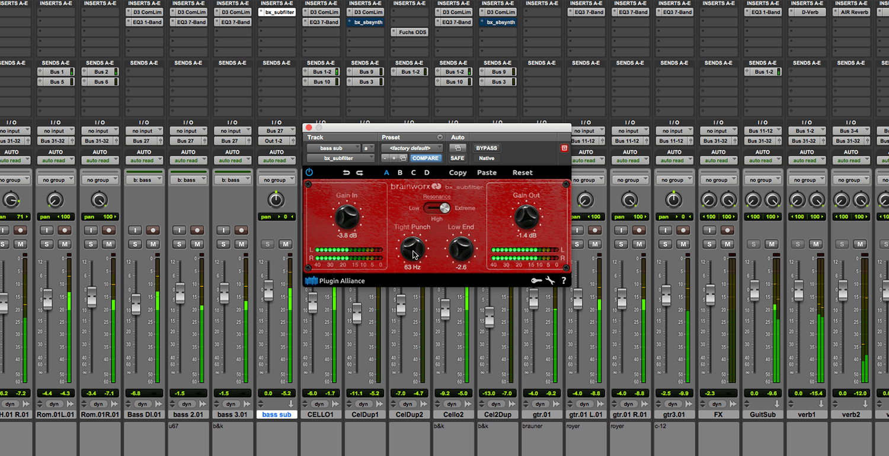Click the Bus 1 send on Rom.01L.01
This screenshot has width=889, height=456.
coord(56,72)
